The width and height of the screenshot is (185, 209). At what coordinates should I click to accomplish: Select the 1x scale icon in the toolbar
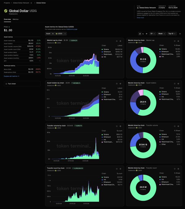pyautogui.click(x=143, y=34)
